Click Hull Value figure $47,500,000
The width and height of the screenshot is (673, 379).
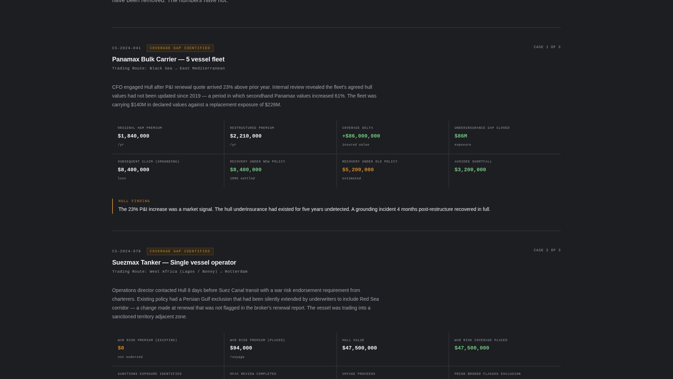(360, 348)
